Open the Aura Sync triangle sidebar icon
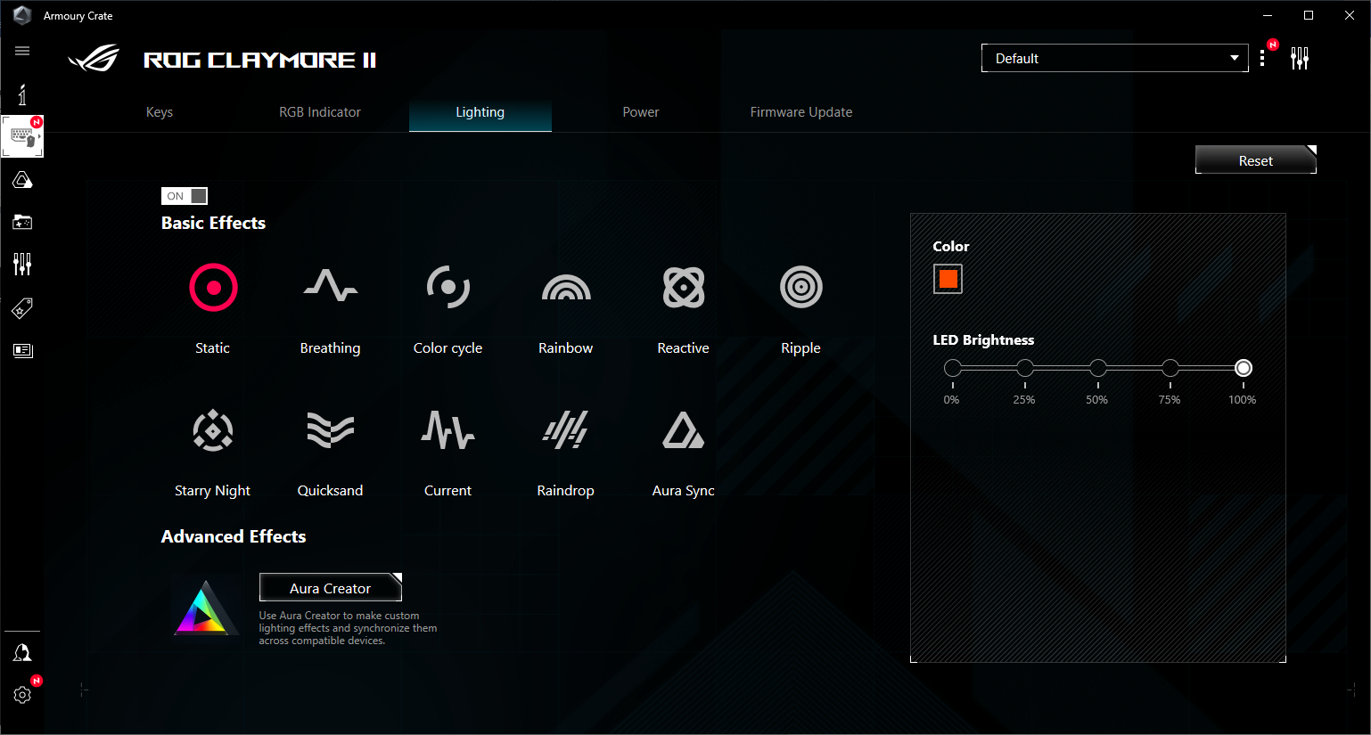The image size is (1371, 735). point(22,180)
